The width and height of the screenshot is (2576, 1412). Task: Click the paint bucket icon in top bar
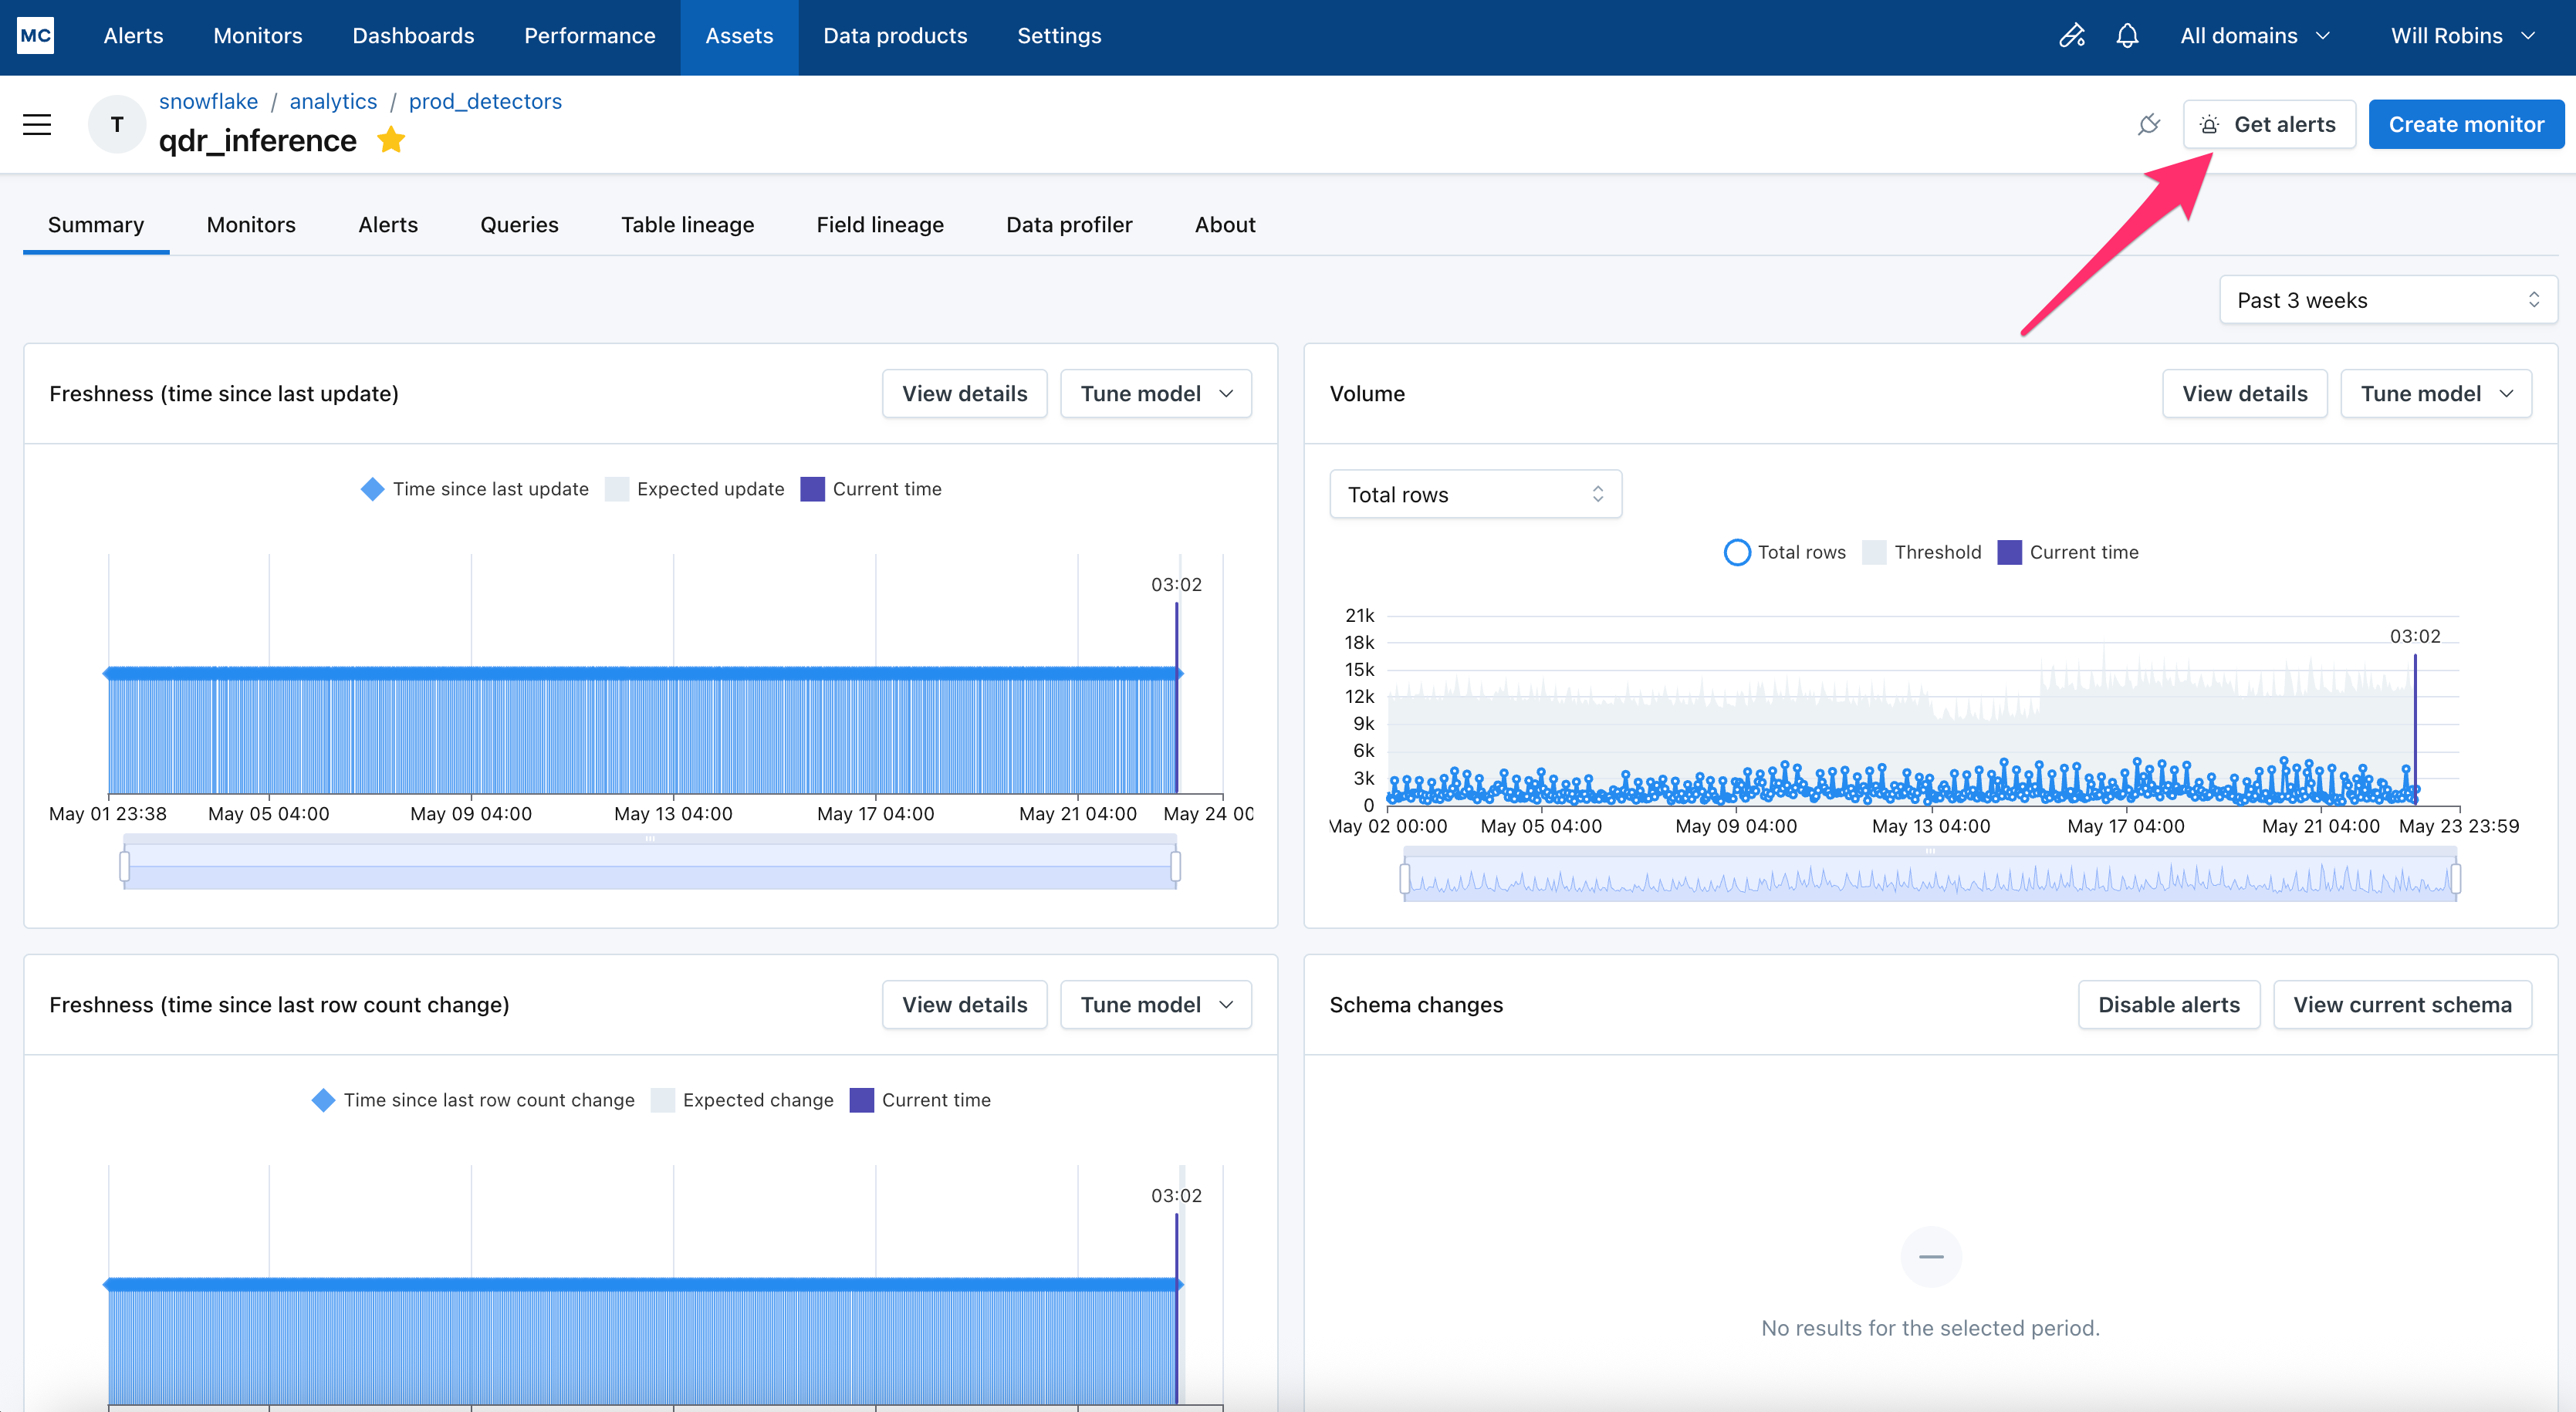2071,36
